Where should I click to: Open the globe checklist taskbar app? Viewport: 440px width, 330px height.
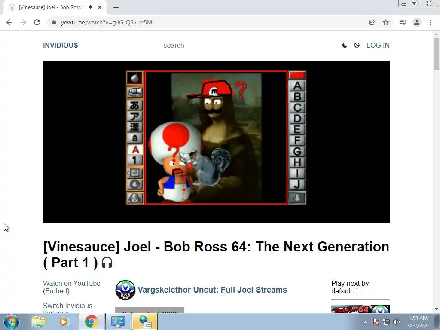pos(145,321)
